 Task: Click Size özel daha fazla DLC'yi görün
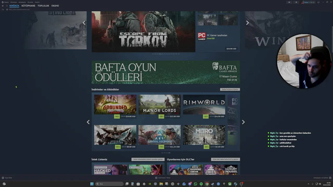(x=226, y=159)
